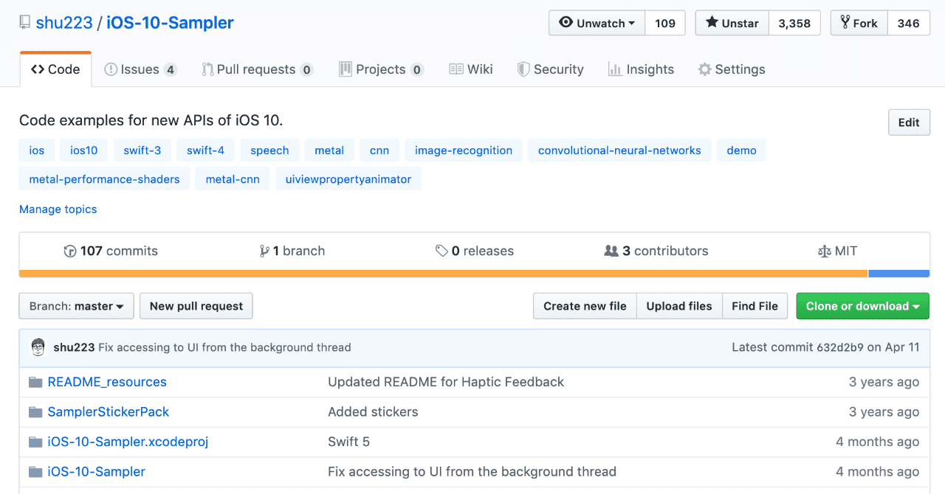Screen dimensions: 945x494
Task: Select the metal-cnn topic tag
Action: point(233,179)
